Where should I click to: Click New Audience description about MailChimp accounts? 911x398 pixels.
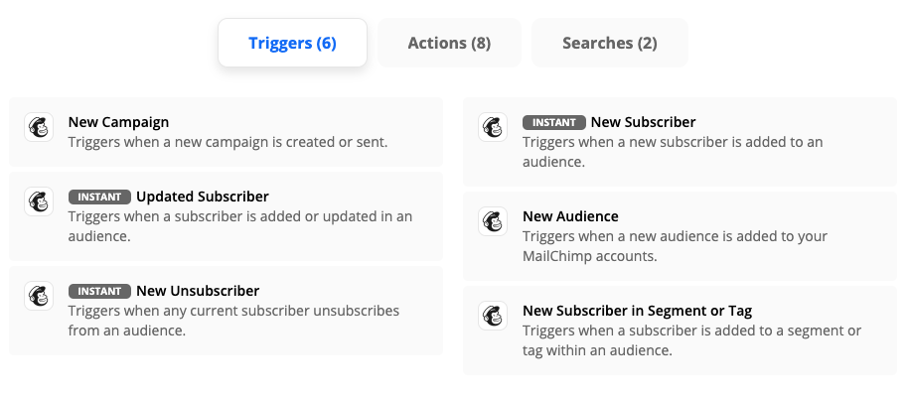pos(675,246)
